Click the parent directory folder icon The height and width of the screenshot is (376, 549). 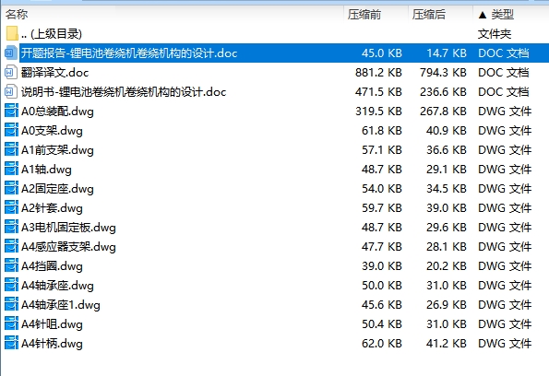click(12, 33)
